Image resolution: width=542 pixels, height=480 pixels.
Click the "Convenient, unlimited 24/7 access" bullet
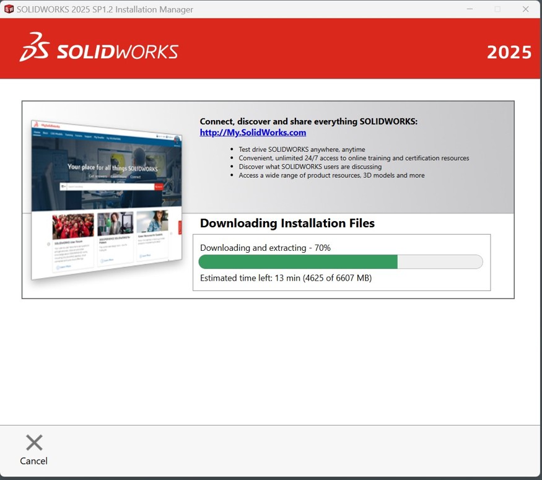(x=354, y=158)
